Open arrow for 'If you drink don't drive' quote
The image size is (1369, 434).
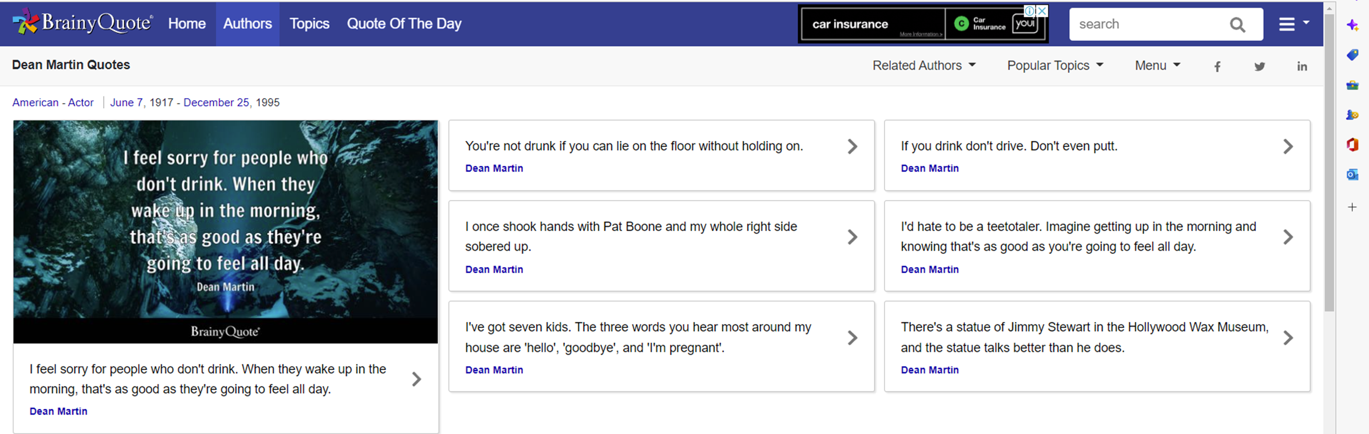pyautogui.click(x=1288, y=147)
